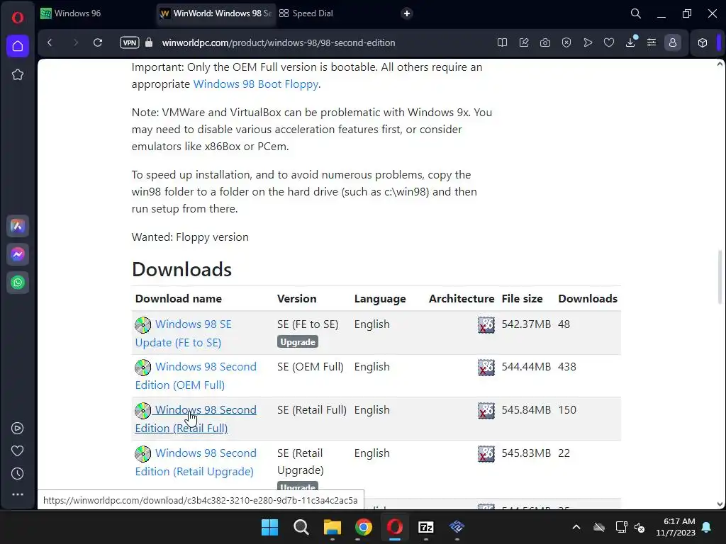Open WhatsApp in the sidebar
This screenshot has width=726, height=544.
[18, 283]
